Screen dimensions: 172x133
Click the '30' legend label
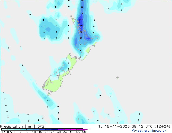coord(59,132)
